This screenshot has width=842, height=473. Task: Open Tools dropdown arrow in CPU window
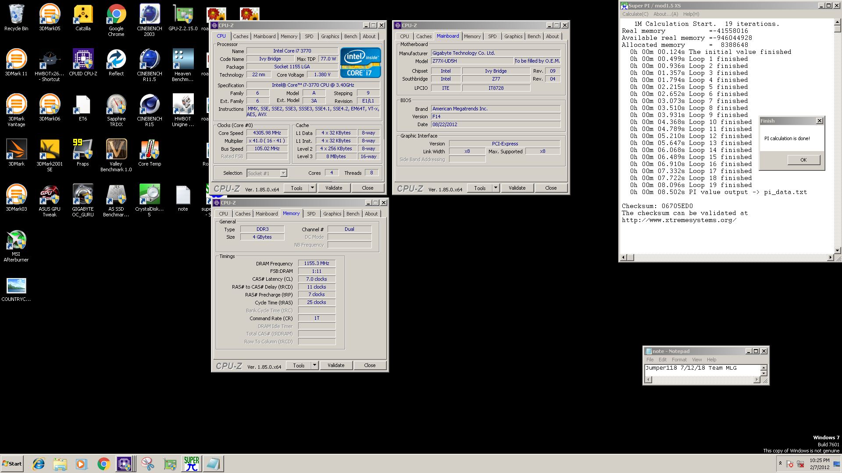coord(312,188)
